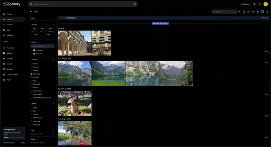Click the trash icon in space toolbar

pyautogui.click(x=267, y=12)
